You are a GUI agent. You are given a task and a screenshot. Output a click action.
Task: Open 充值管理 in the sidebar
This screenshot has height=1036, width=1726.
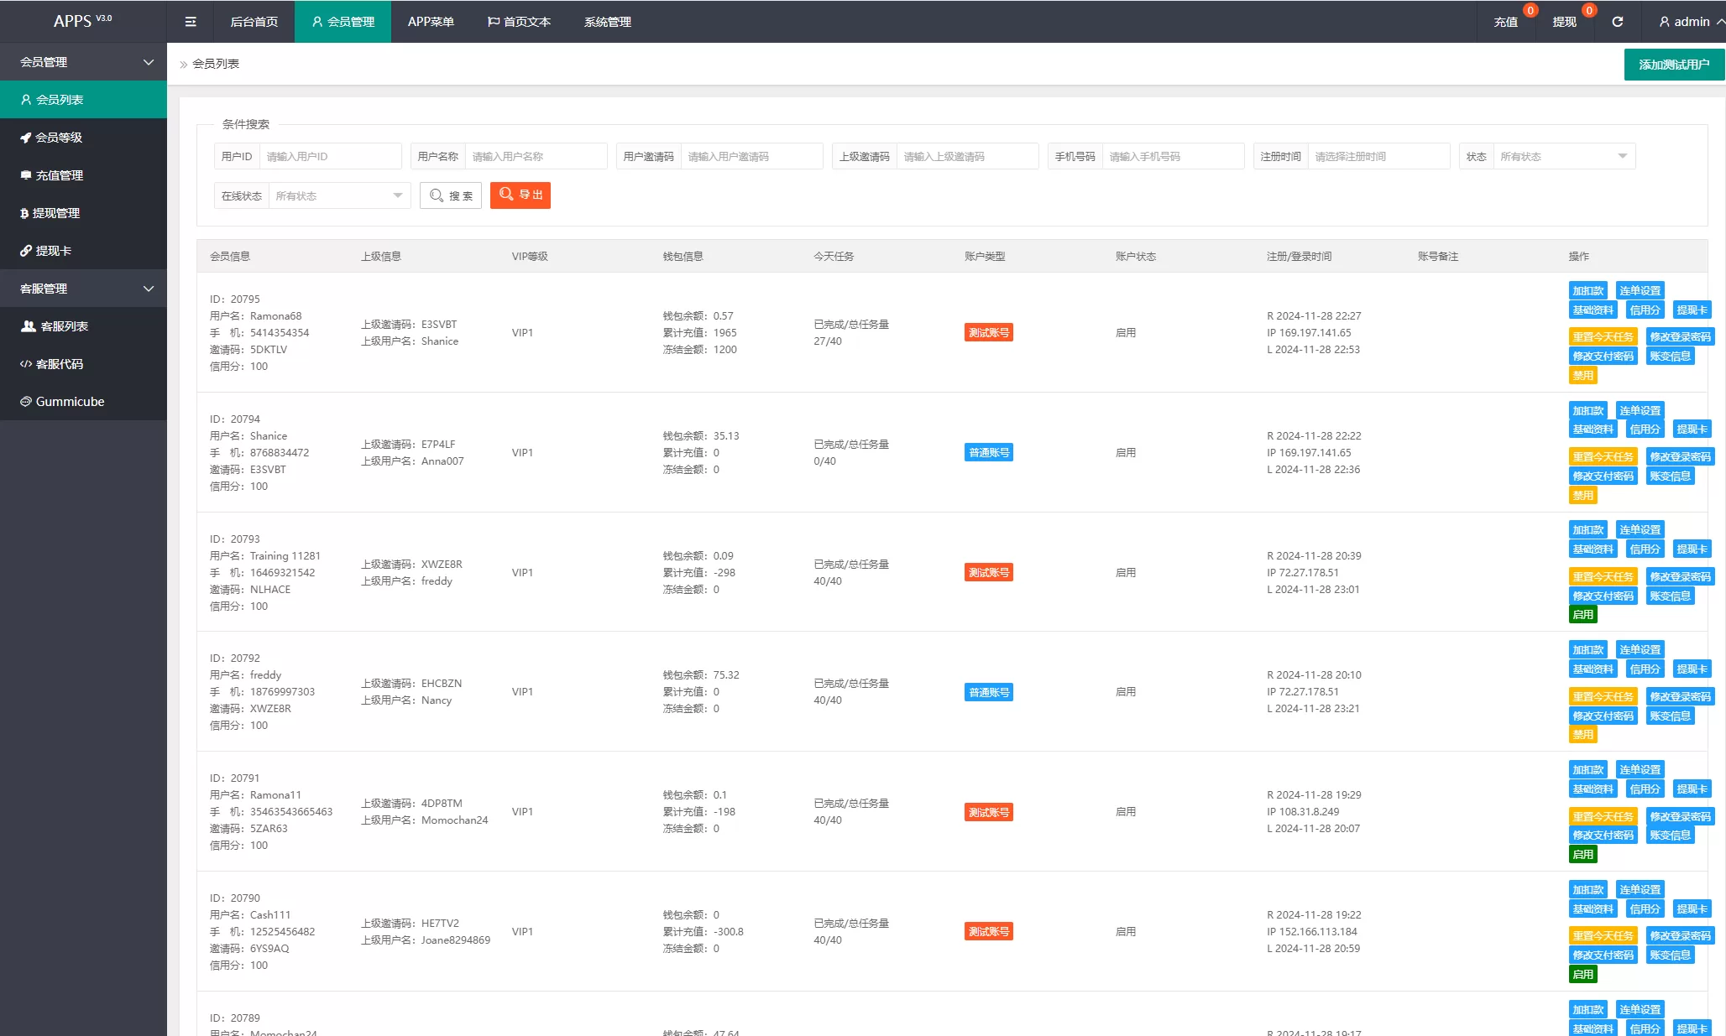pyautogui.click(x=59, y=175)
